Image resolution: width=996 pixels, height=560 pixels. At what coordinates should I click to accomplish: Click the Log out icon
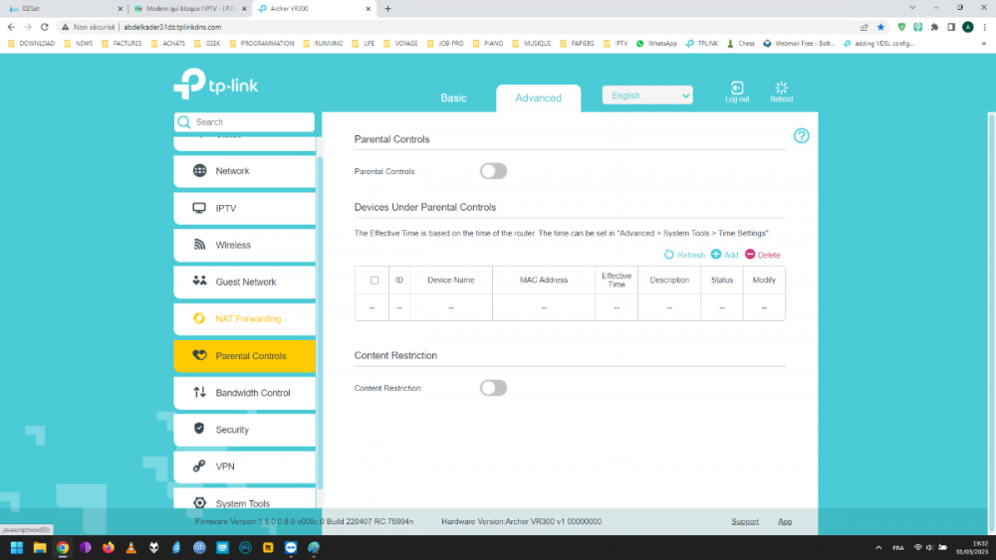[737, 89]
